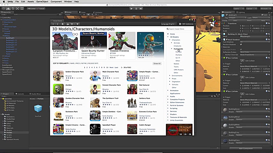Click the Add Component button

point(246,149)
